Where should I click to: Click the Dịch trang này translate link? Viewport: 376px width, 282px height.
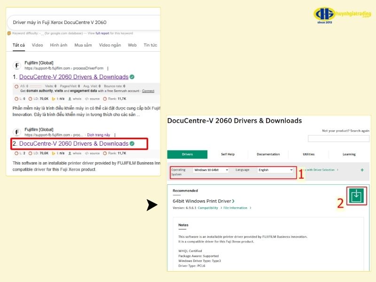(99, 135)
